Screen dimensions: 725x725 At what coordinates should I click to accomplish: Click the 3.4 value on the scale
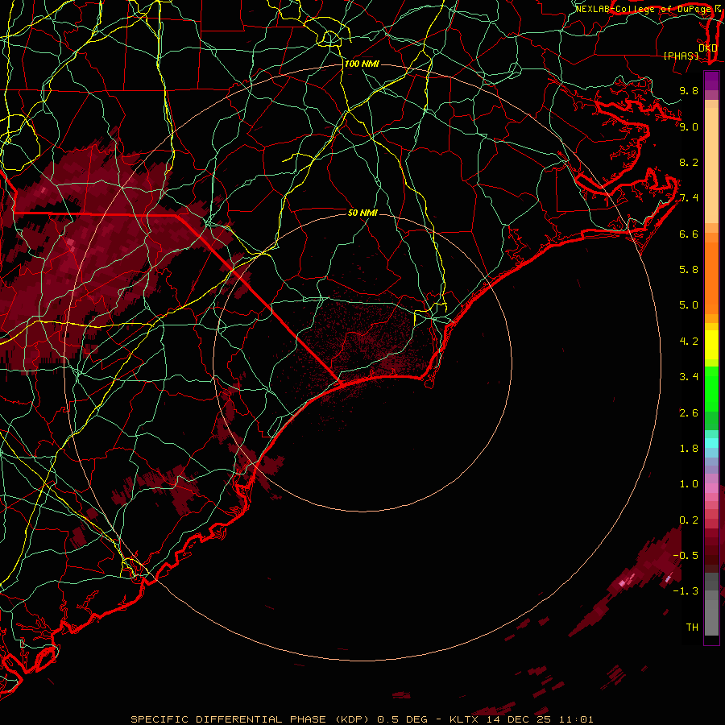[x=689, y=377]
